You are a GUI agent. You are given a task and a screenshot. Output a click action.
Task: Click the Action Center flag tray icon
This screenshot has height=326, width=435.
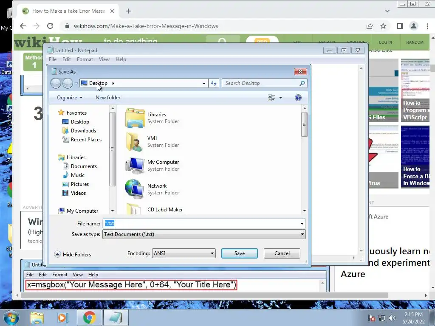tap(371, 318)
